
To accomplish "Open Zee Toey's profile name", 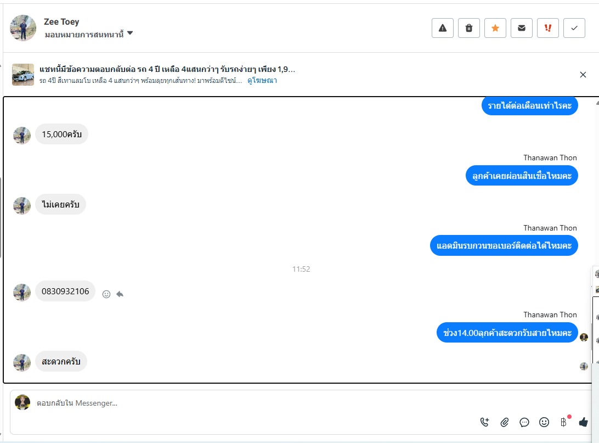I will [x=61, y=22].
